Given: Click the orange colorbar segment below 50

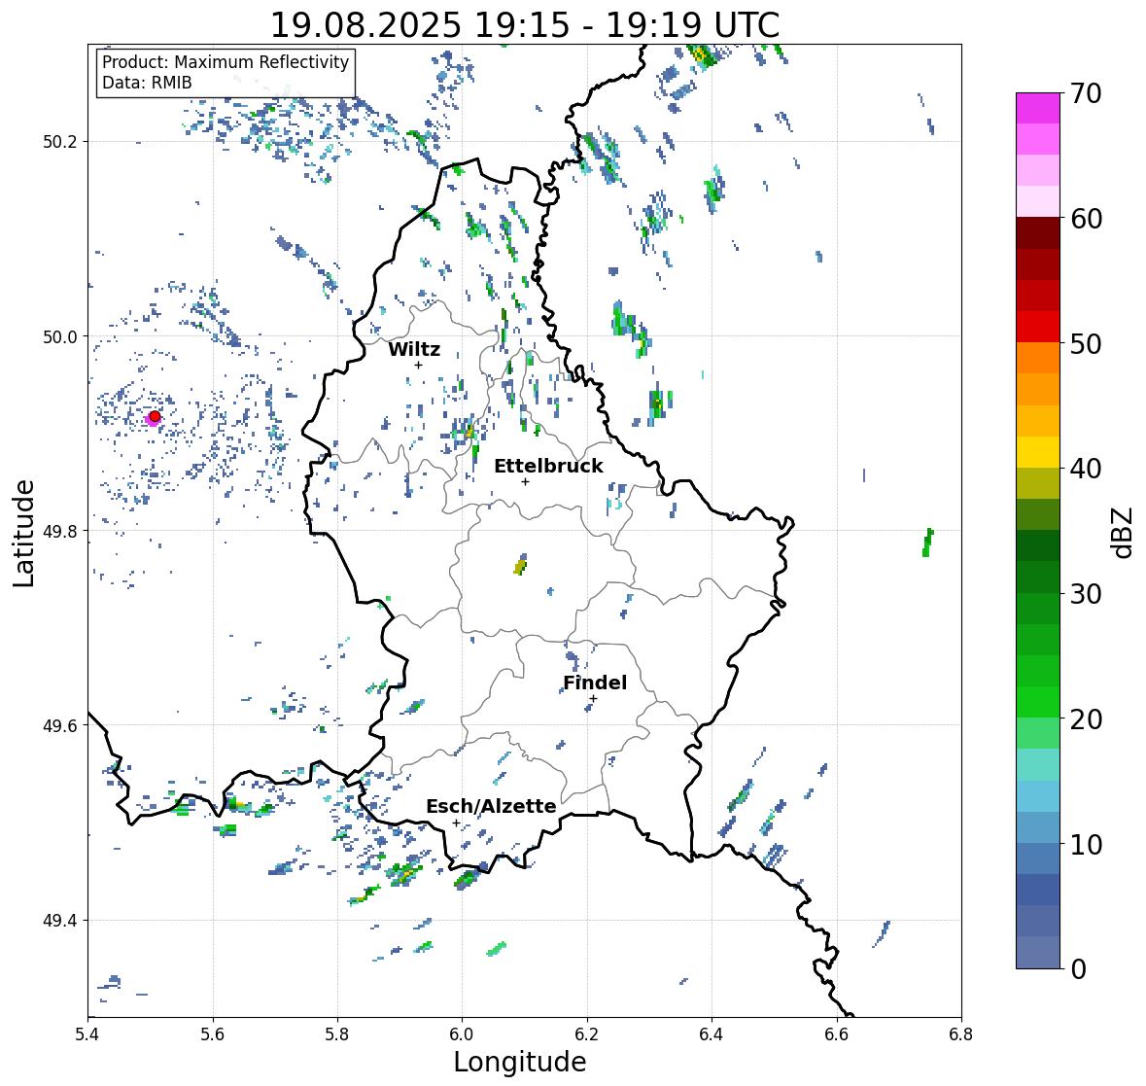Looking at the screenshot, I should 1038,358.
